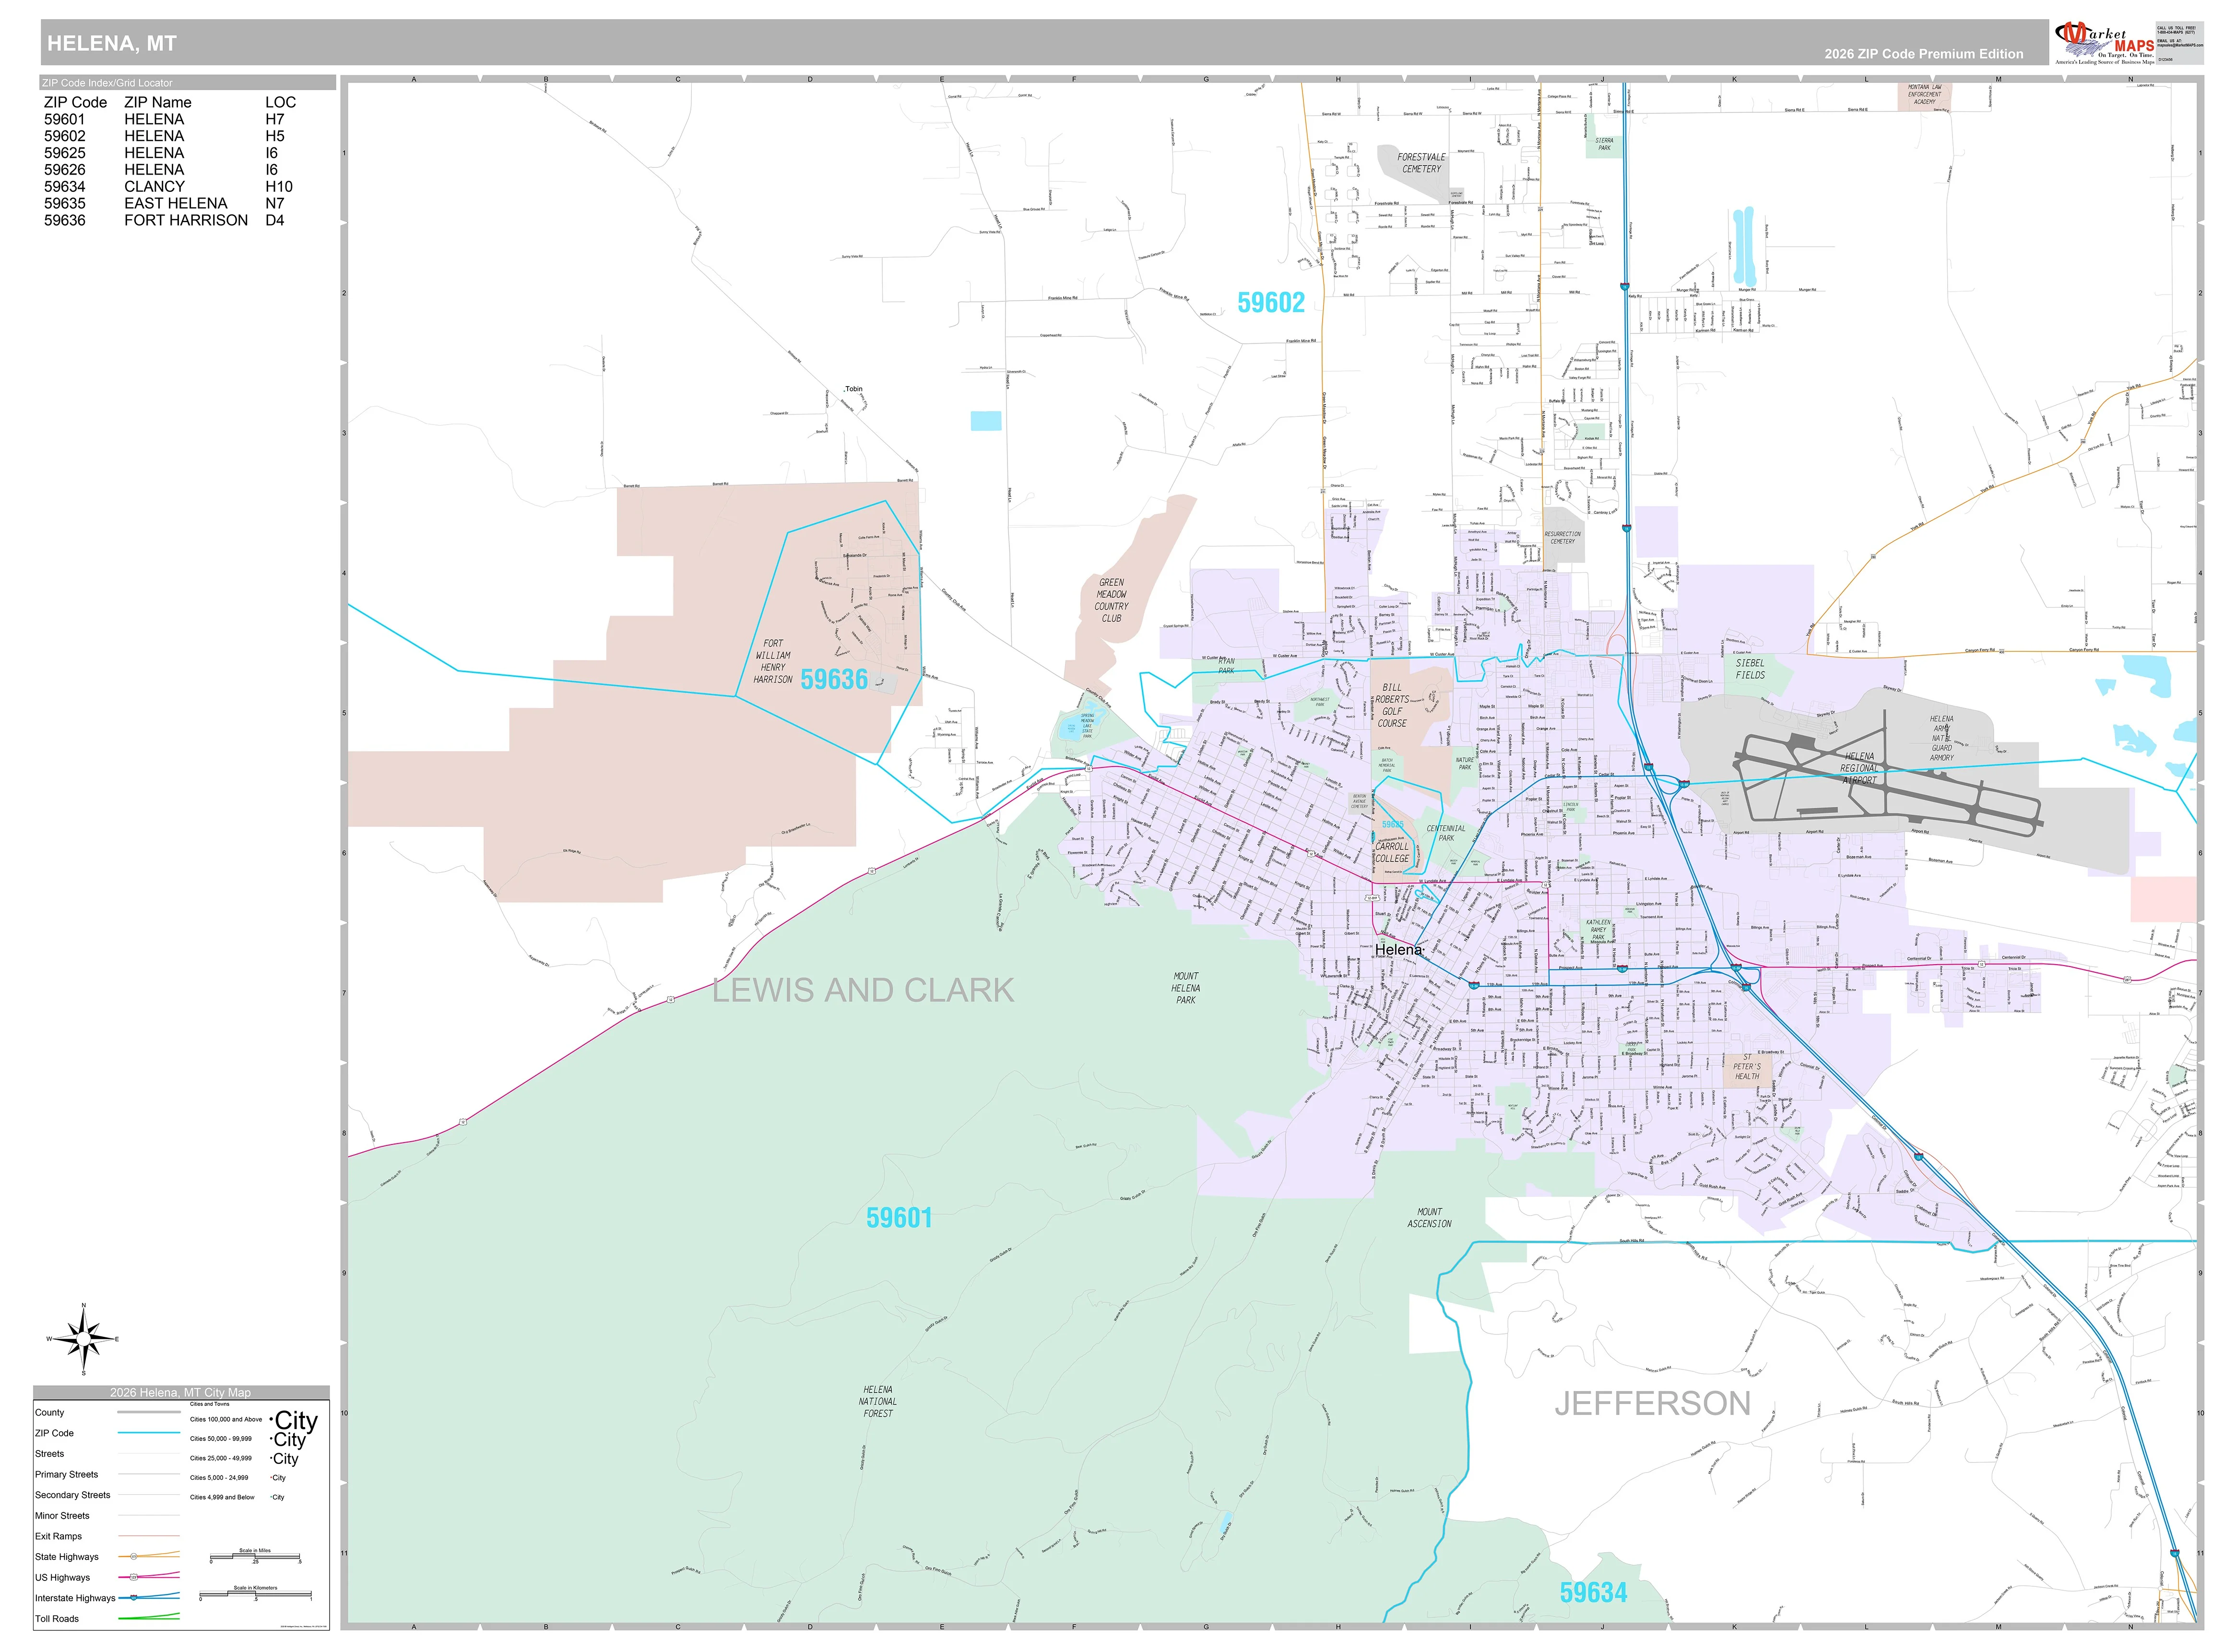Click the LEWIS AND CLARK county label
The image size is (2236, 1652).
coord(863,990)
